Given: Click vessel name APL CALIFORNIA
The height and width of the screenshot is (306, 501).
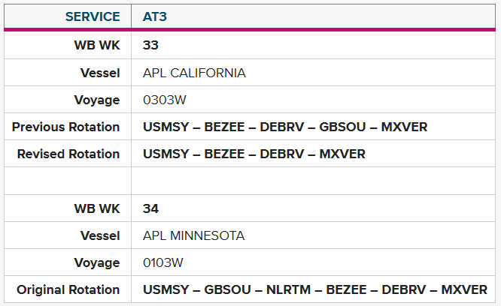Looking at the screenshot, I should [x=194, y=73].
